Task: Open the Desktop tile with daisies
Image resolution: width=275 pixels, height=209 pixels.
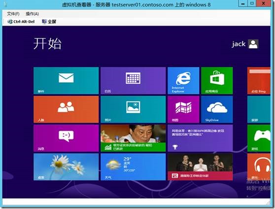Action: 66,167
